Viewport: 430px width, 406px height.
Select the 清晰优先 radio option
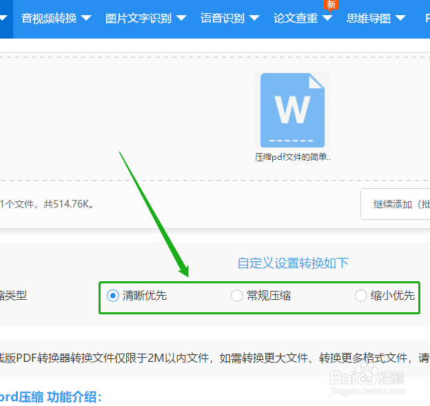[x=113, y=296]
